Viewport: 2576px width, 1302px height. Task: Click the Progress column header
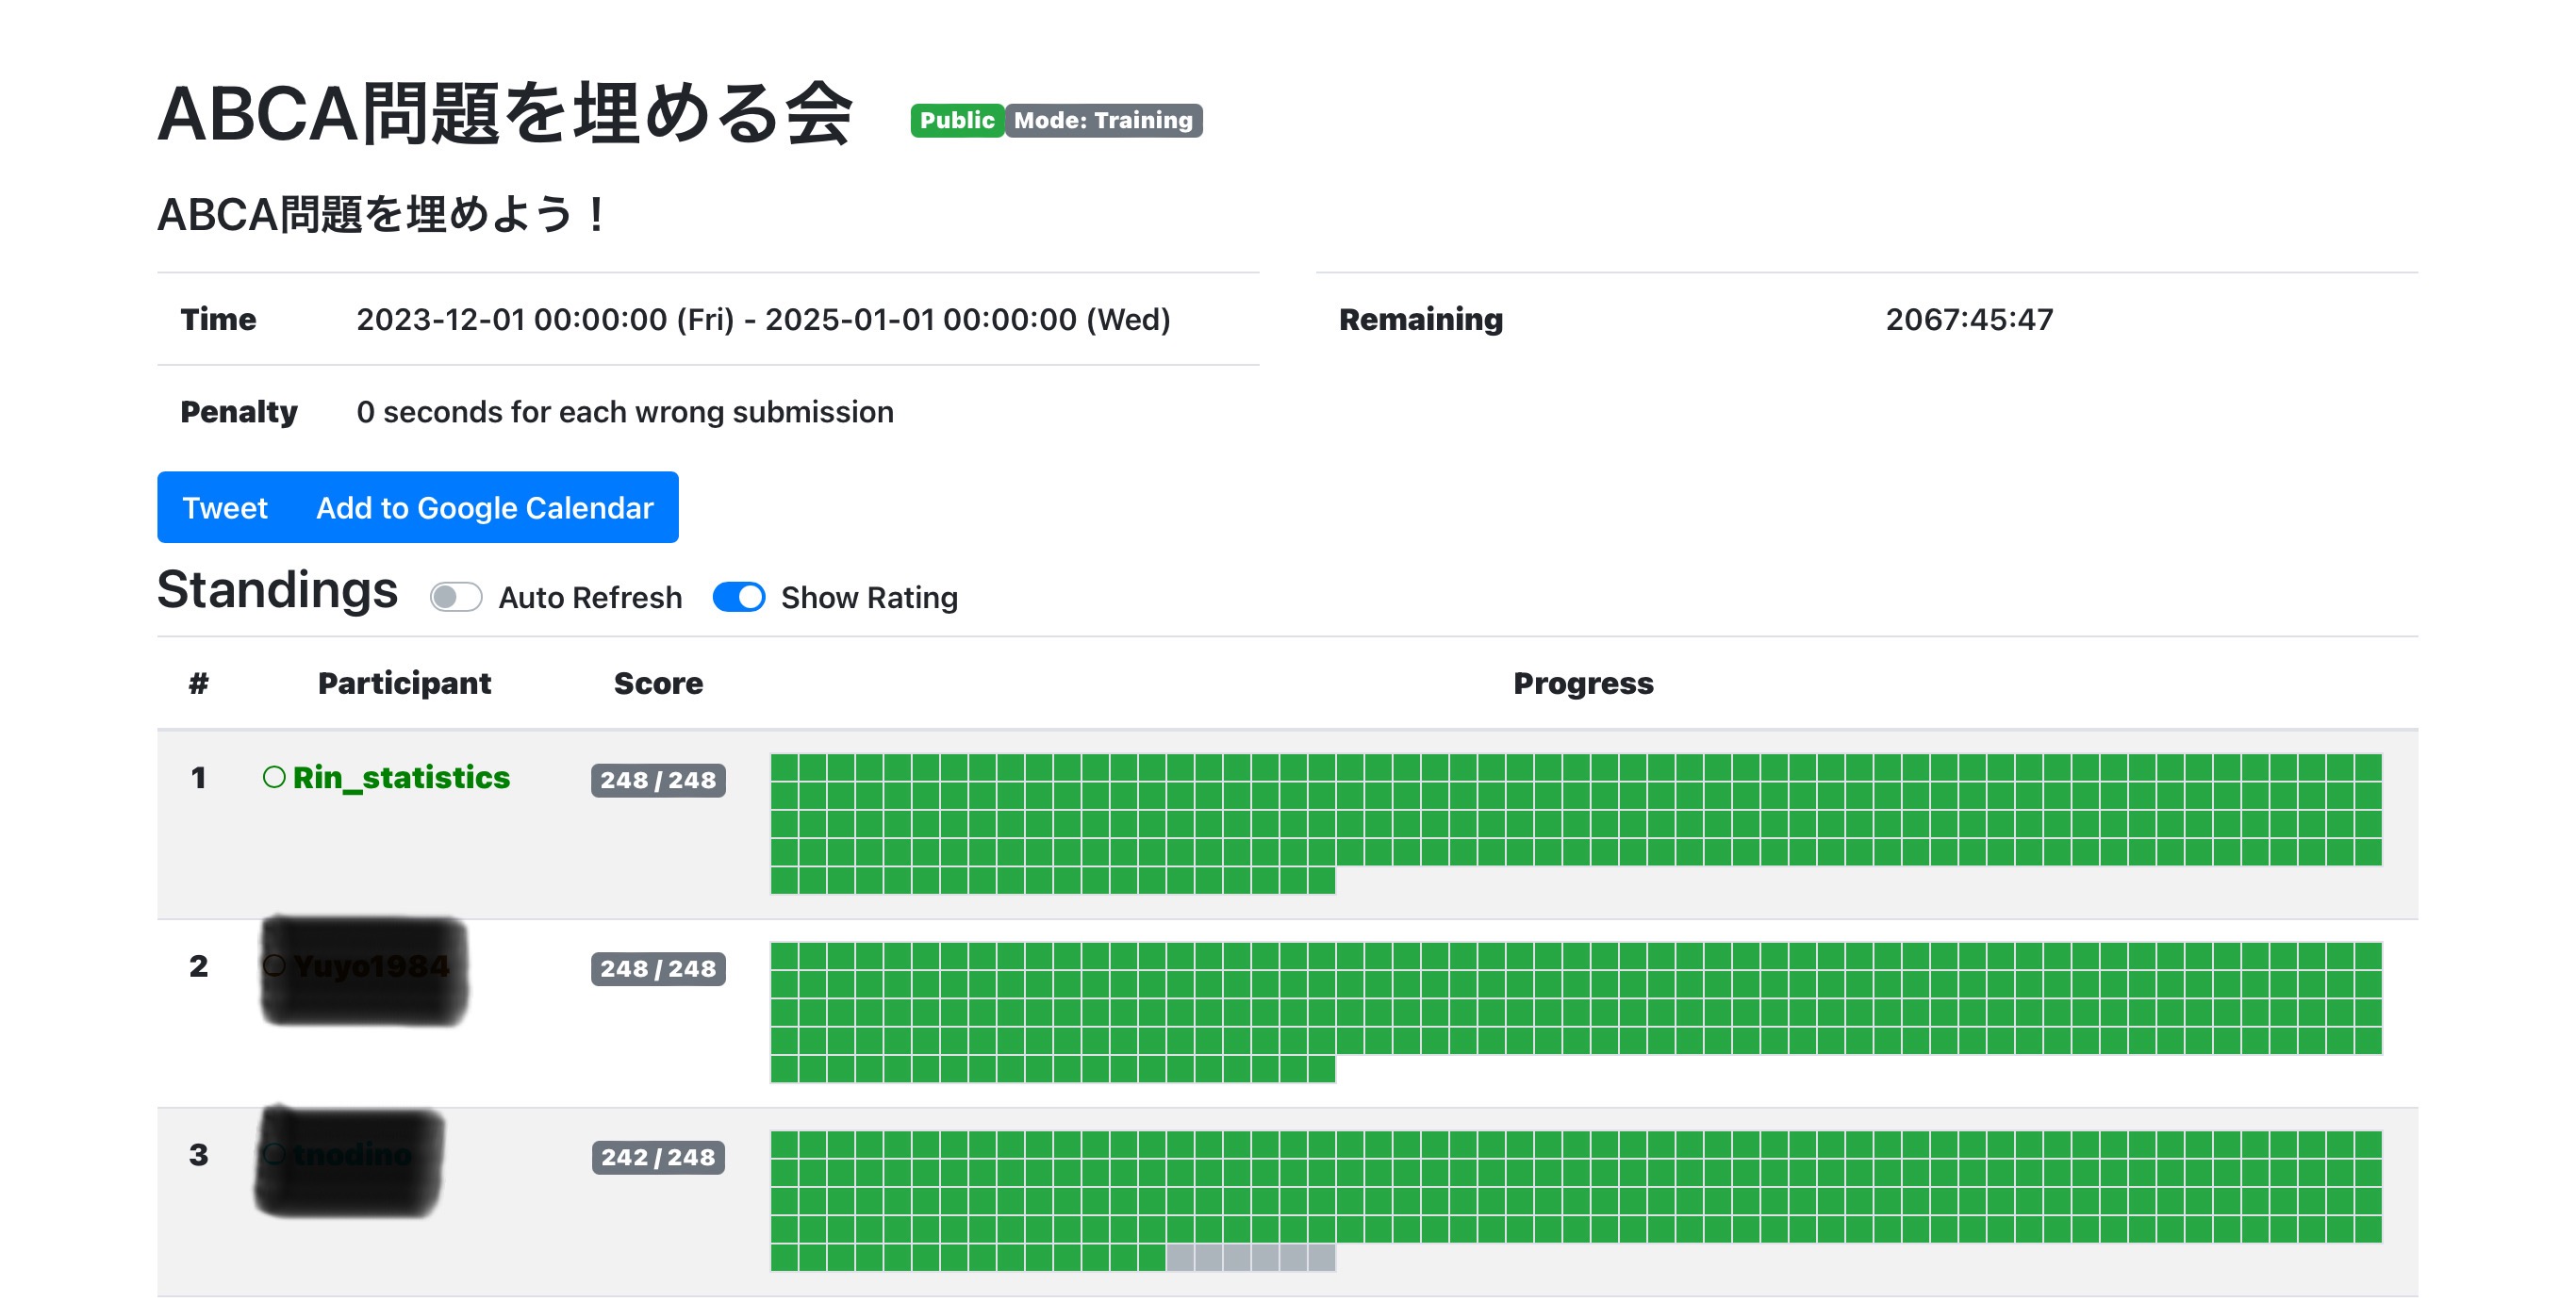click(x=1582, y=683)
